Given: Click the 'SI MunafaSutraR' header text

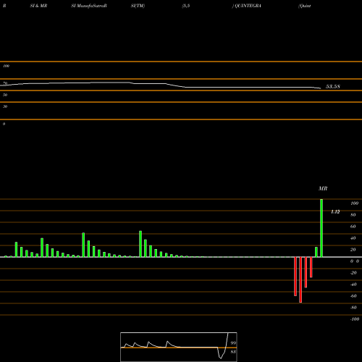Looking at the screenshot, I should pyautogui.click(x=89, y=6).
